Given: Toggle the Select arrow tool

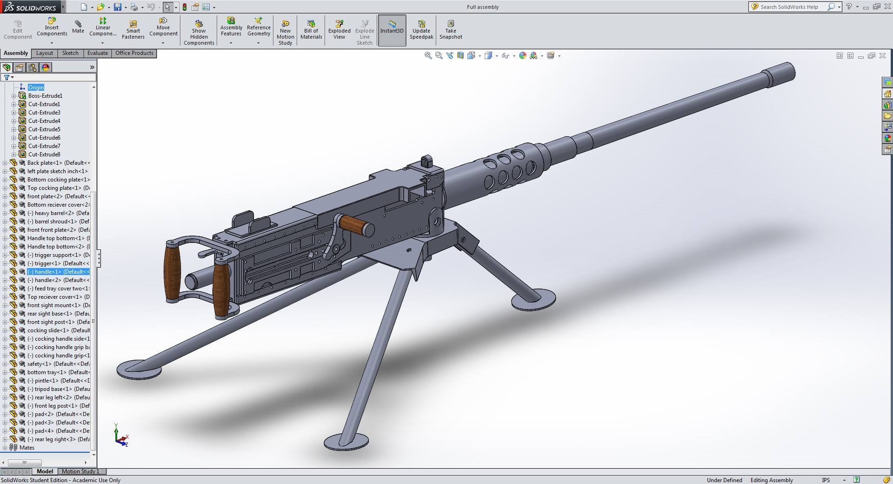Looking at the screenshot, I should (x=167, y=7).
